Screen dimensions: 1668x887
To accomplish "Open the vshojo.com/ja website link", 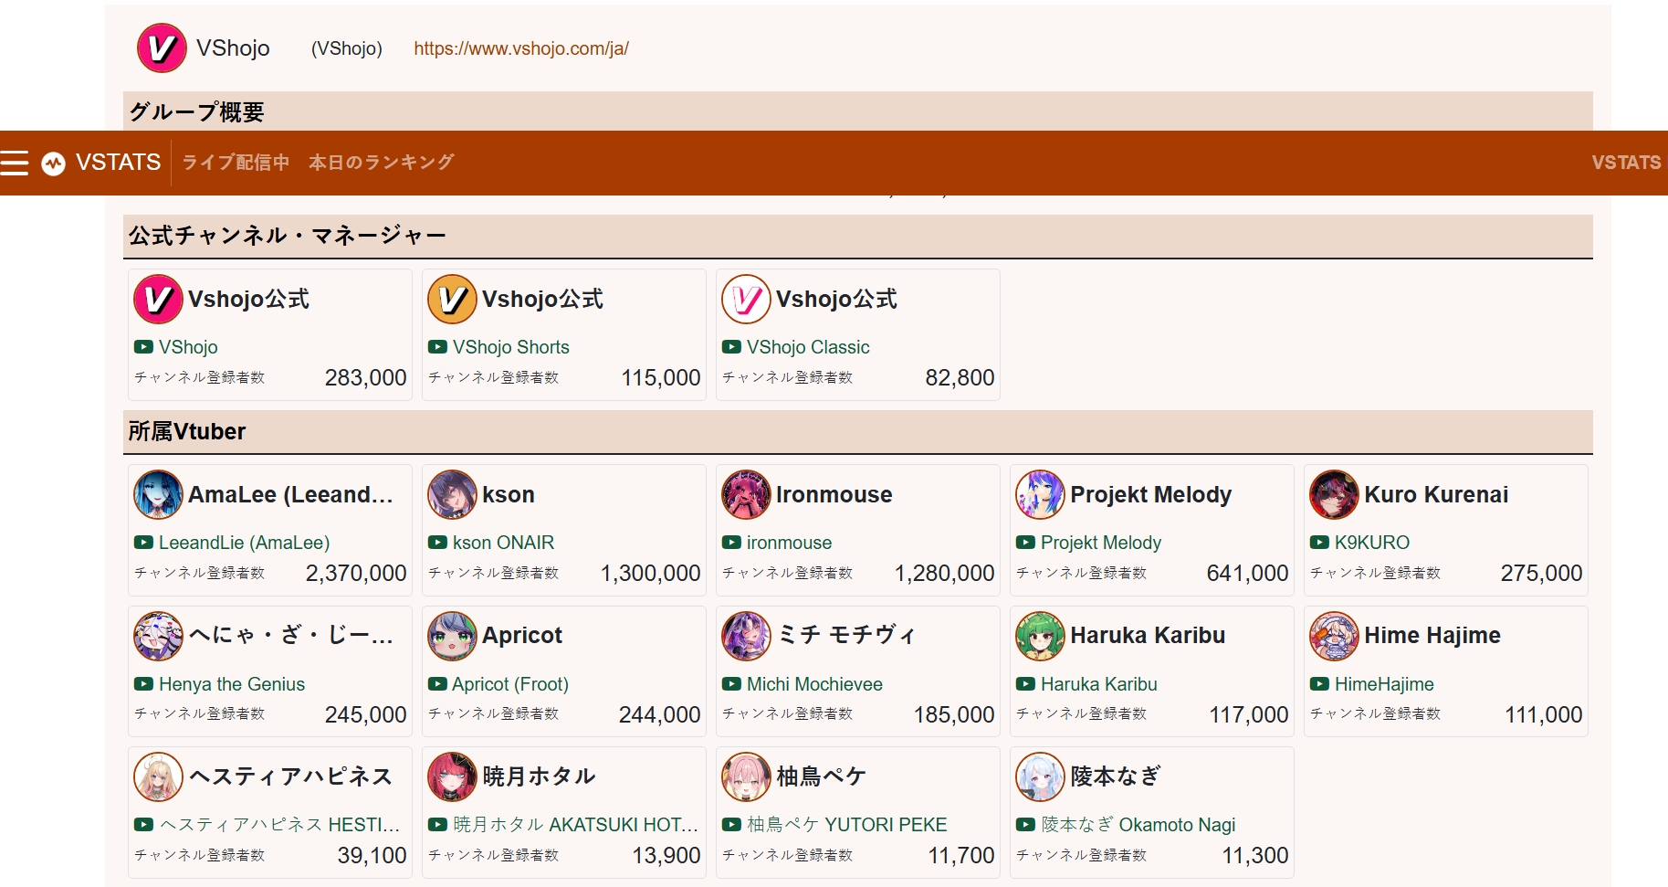I will (521, 48).
